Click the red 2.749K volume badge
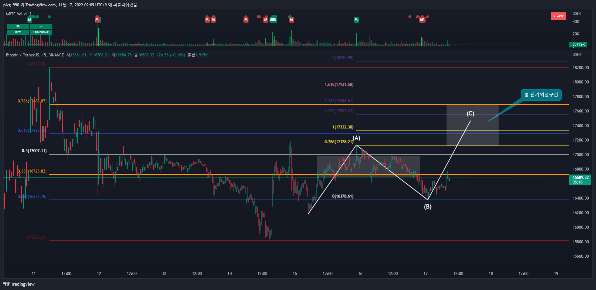Viewport: 596px width, 290px height. point(559,16)
